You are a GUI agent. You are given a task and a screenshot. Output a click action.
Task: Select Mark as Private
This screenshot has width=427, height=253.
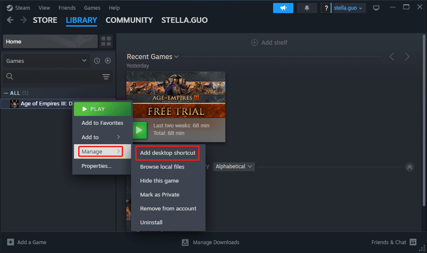click(168, 194)
